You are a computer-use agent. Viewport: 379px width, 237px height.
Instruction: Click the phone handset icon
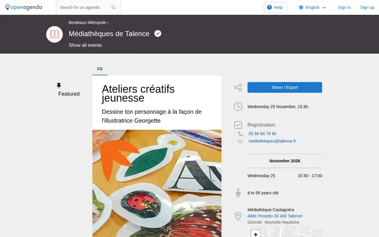[240, 134]
